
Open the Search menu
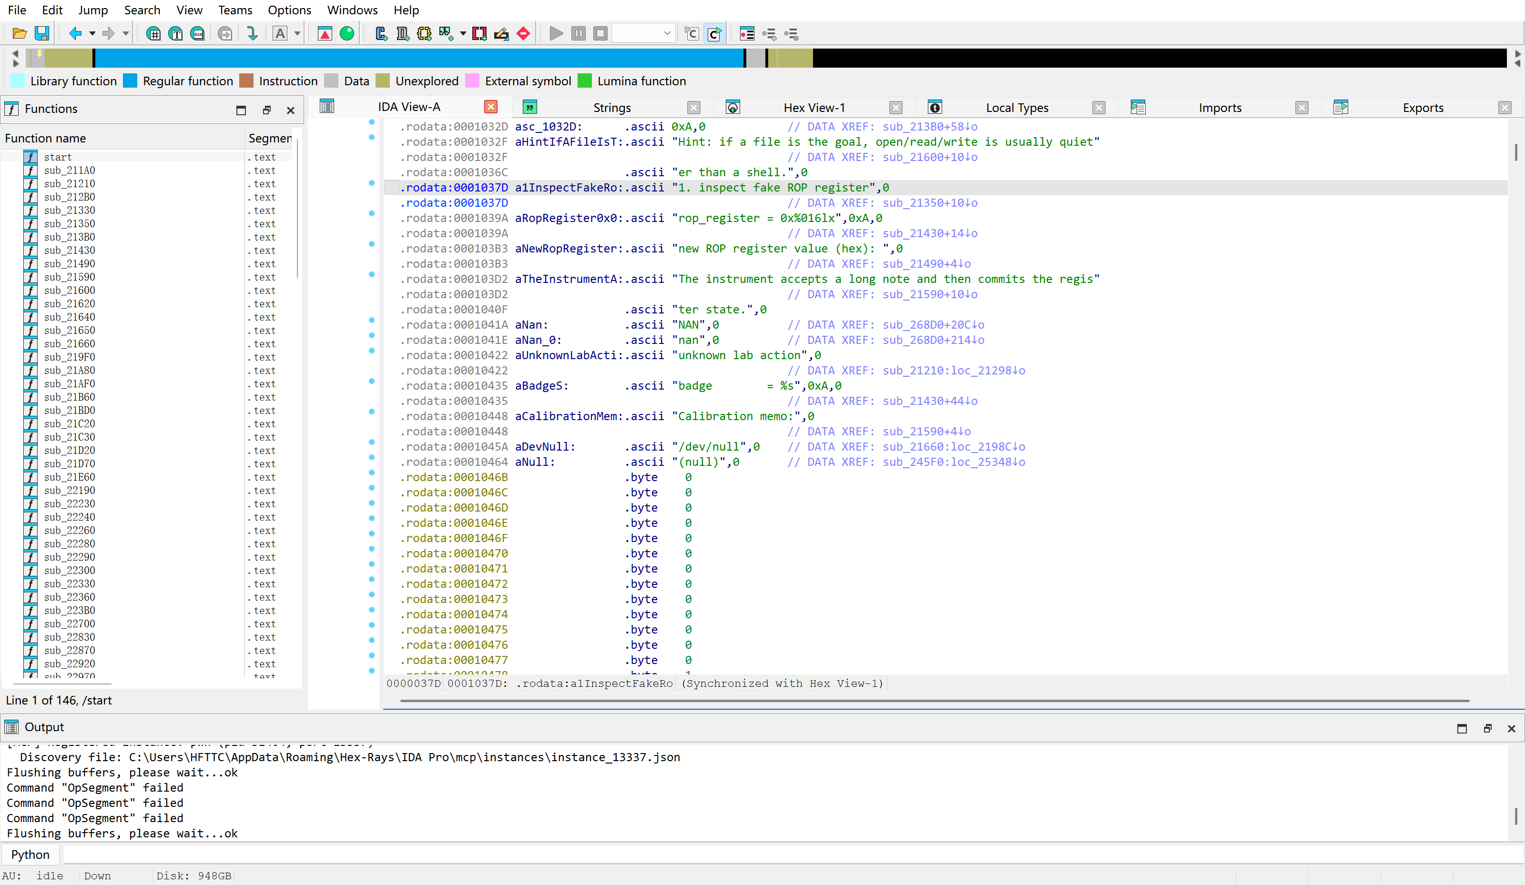point(142,10)
